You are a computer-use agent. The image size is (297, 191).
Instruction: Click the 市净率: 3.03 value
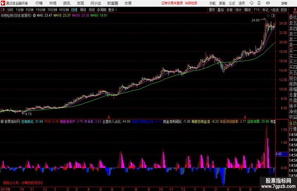click(93, 122)
